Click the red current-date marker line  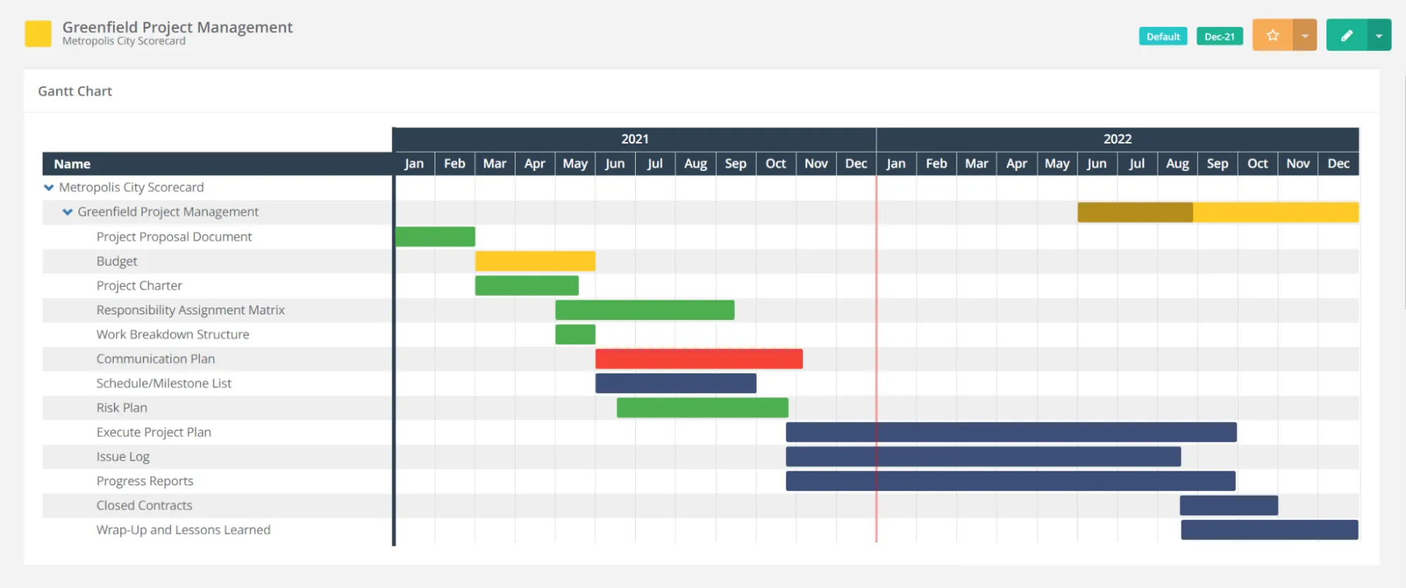point(876,359)
